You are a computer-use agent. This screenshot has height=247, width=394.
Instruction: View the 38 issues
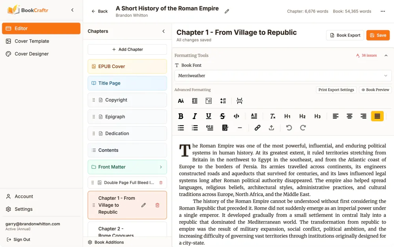tap(366, 55)
